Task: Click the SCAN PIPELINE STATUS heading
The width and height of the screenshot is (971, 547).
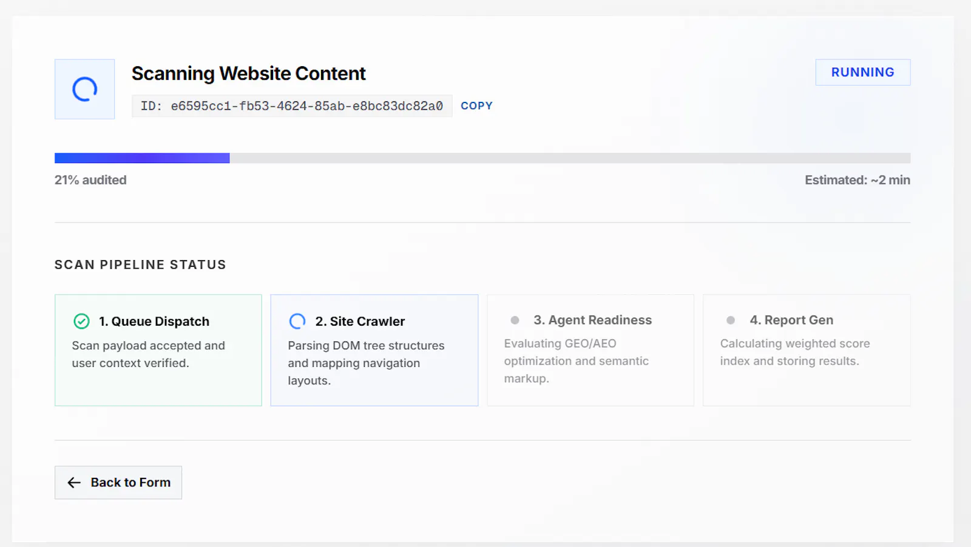Action: click(140, 265)
